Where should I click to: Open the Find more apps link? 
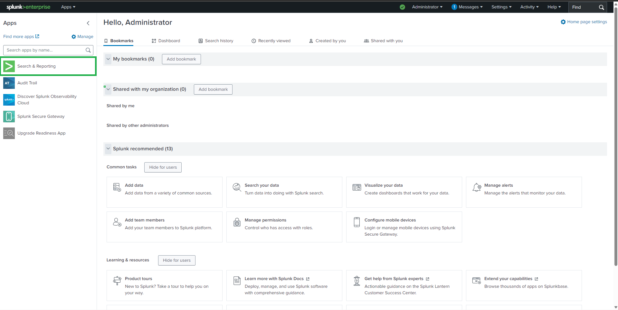point(21,37)
